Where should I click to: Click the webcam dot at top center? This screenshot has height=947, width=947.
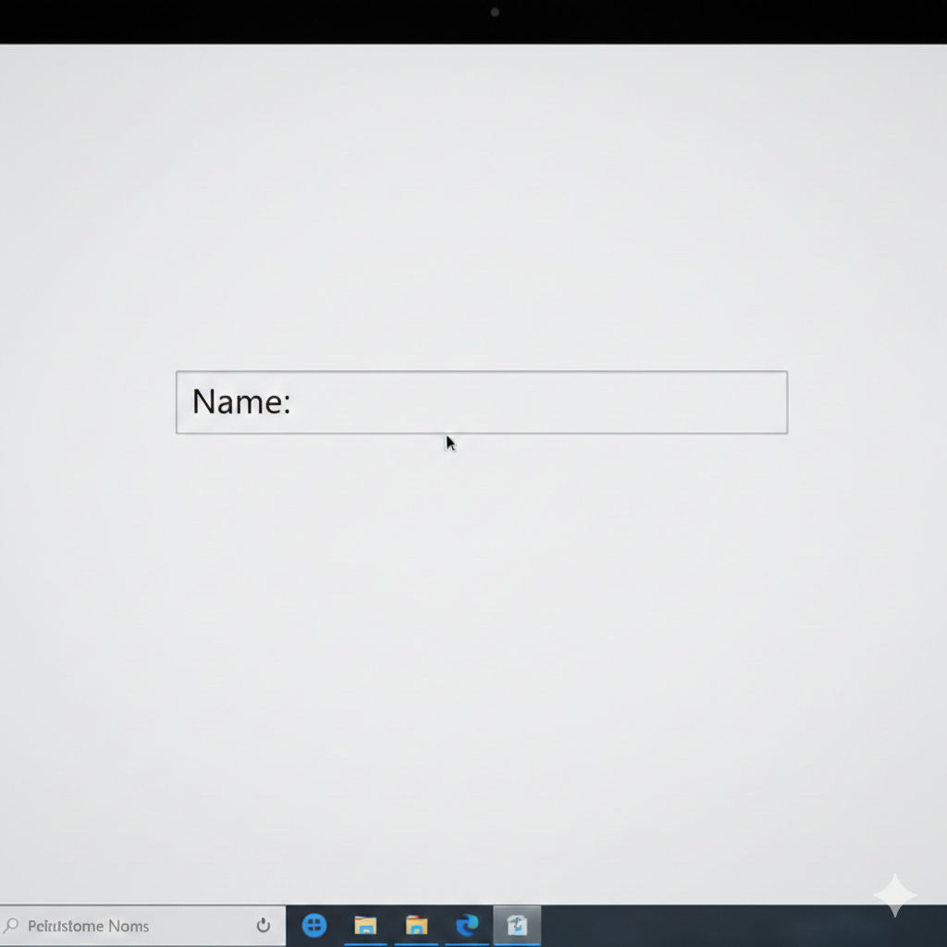click(x=495, y=12)
